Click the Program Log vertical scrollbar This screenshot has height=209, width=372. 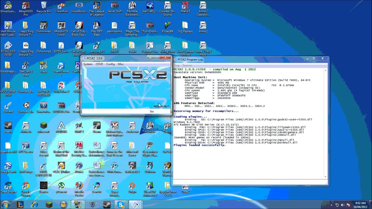click(x=326, y=123)
